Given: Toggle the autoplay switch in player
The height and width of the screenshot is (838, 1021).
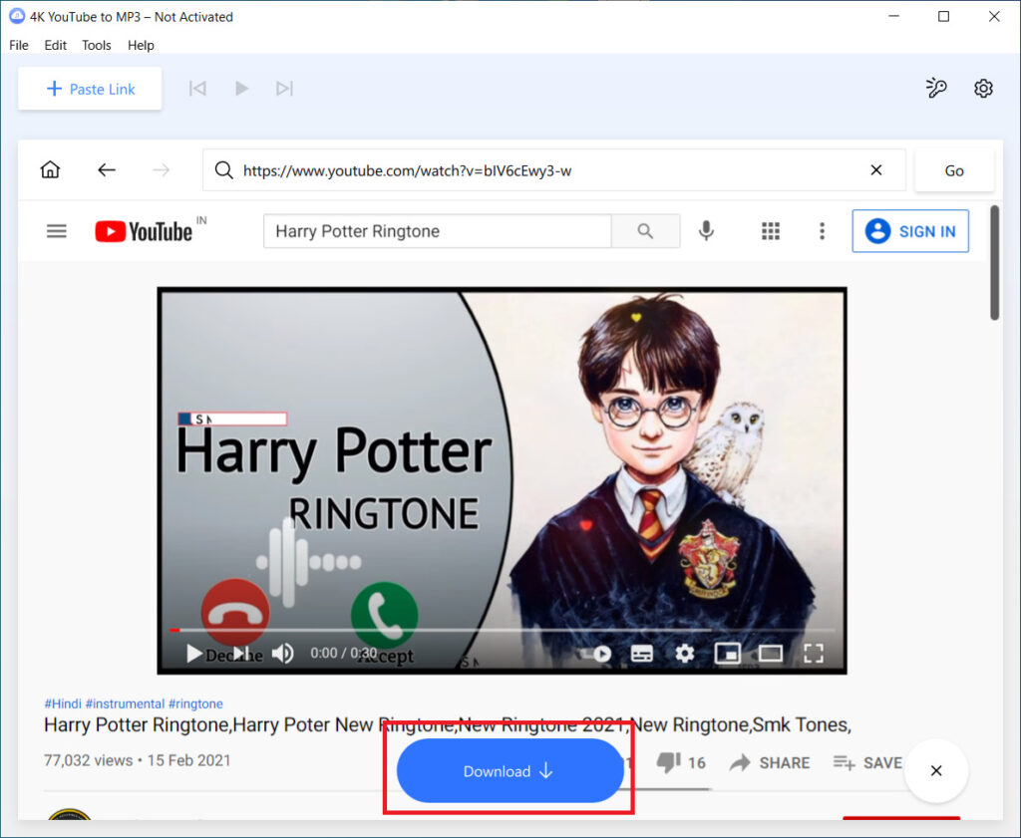Looking at the screenshot, I should click(x=596, y=654).
